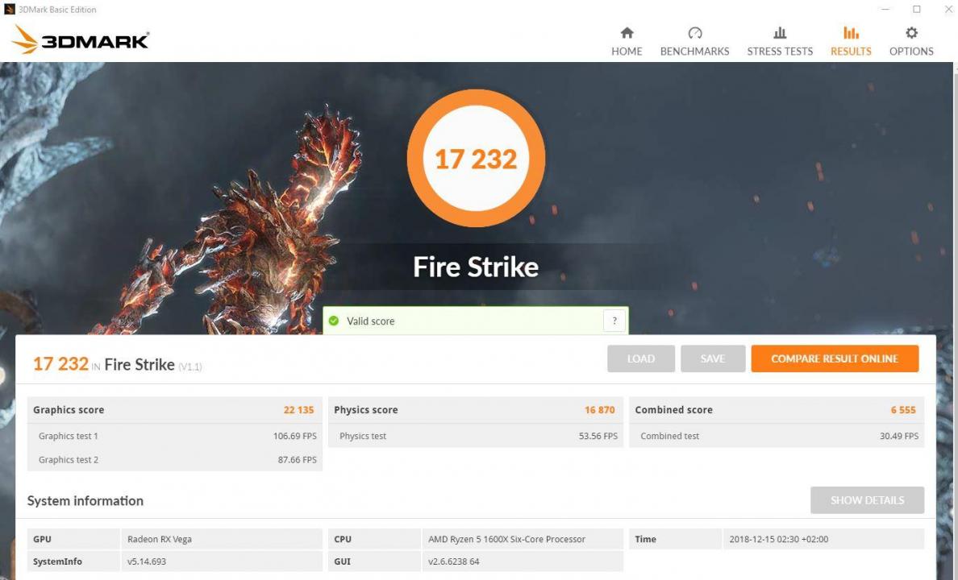Image resolution: width=958 pixels, height=580 pixels.
Task: Open Stress Tests via its bar chart icon
Action: [x=780, y=33]
